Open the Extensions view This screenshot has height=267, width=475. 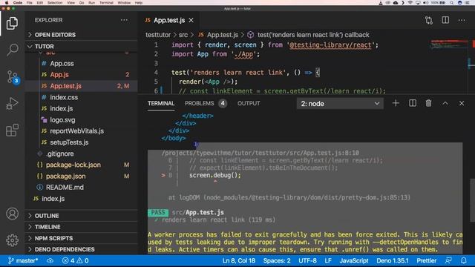click(x=12, y=131)
